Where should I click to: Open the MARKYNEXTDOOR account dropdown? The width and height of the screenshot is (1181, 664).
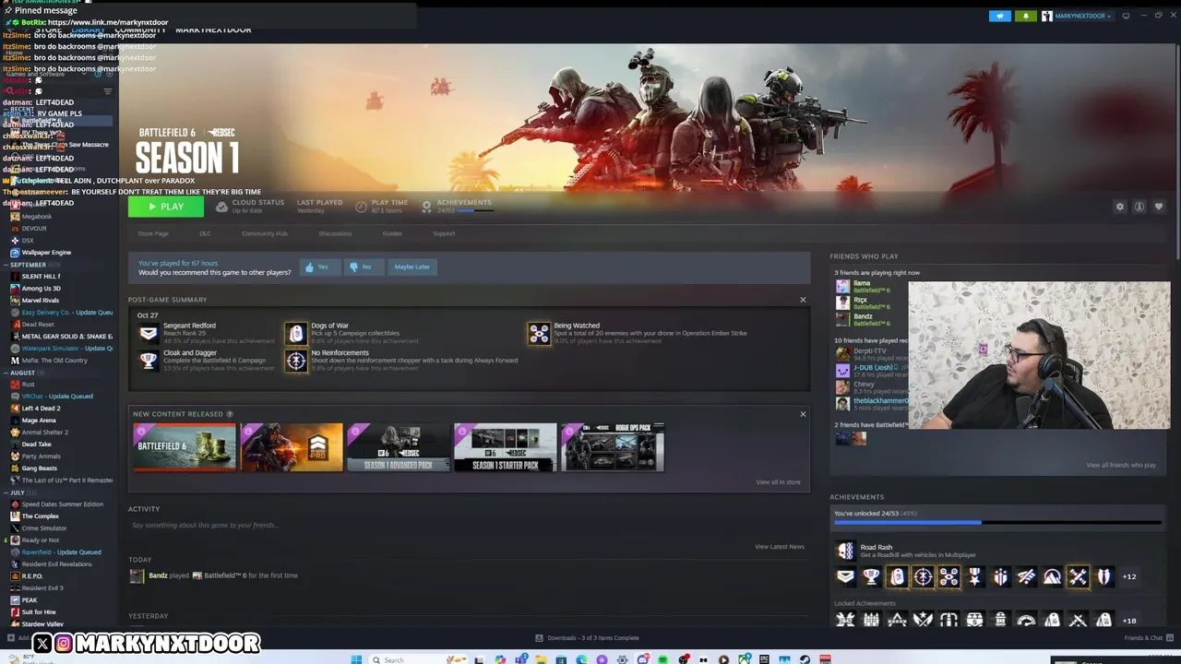(x=1077, y=16)
